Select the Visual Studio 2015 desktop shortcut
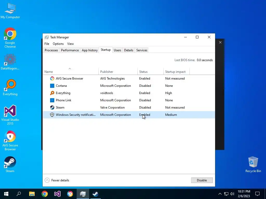266x199 pixels. click(x=10, y=115)
